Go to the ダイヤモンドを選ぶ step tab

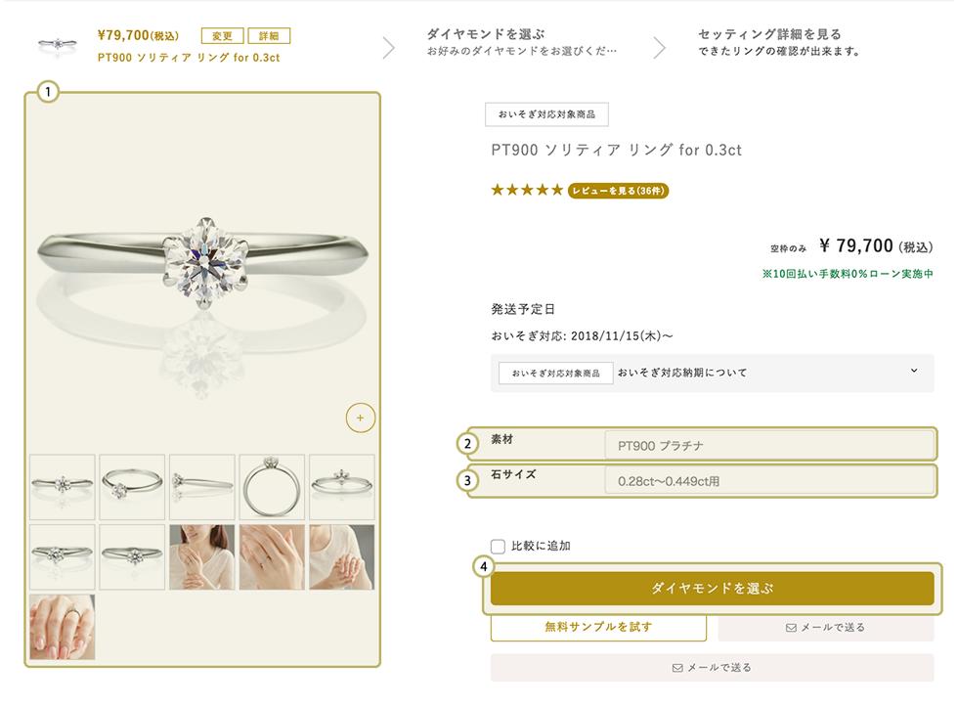coord(522,42)
